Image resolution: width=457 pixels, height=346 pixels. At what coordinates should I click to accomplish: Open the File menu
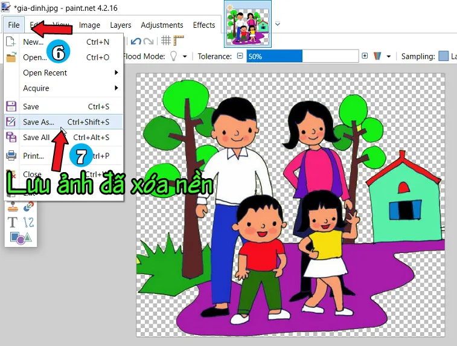tap(13, 25)
